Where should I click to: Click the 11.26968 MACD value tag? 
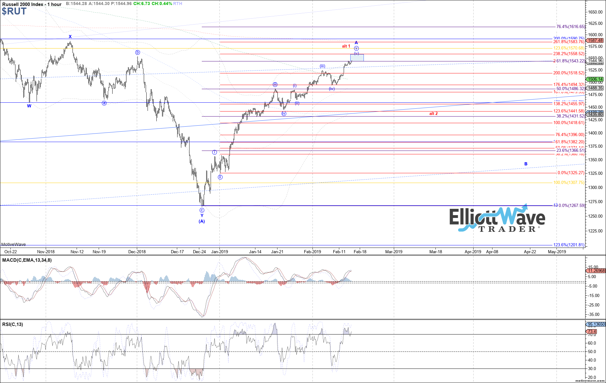point(596,271)
